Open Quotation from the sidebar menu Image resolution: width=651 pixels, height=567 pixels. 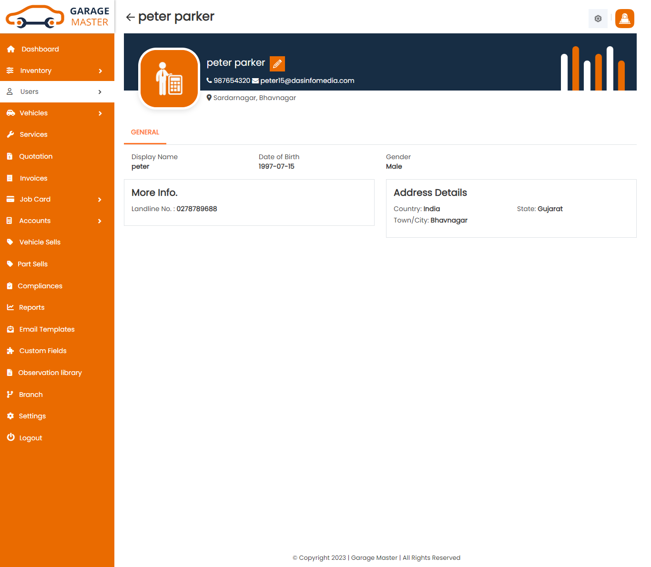(x=36, y=156)
